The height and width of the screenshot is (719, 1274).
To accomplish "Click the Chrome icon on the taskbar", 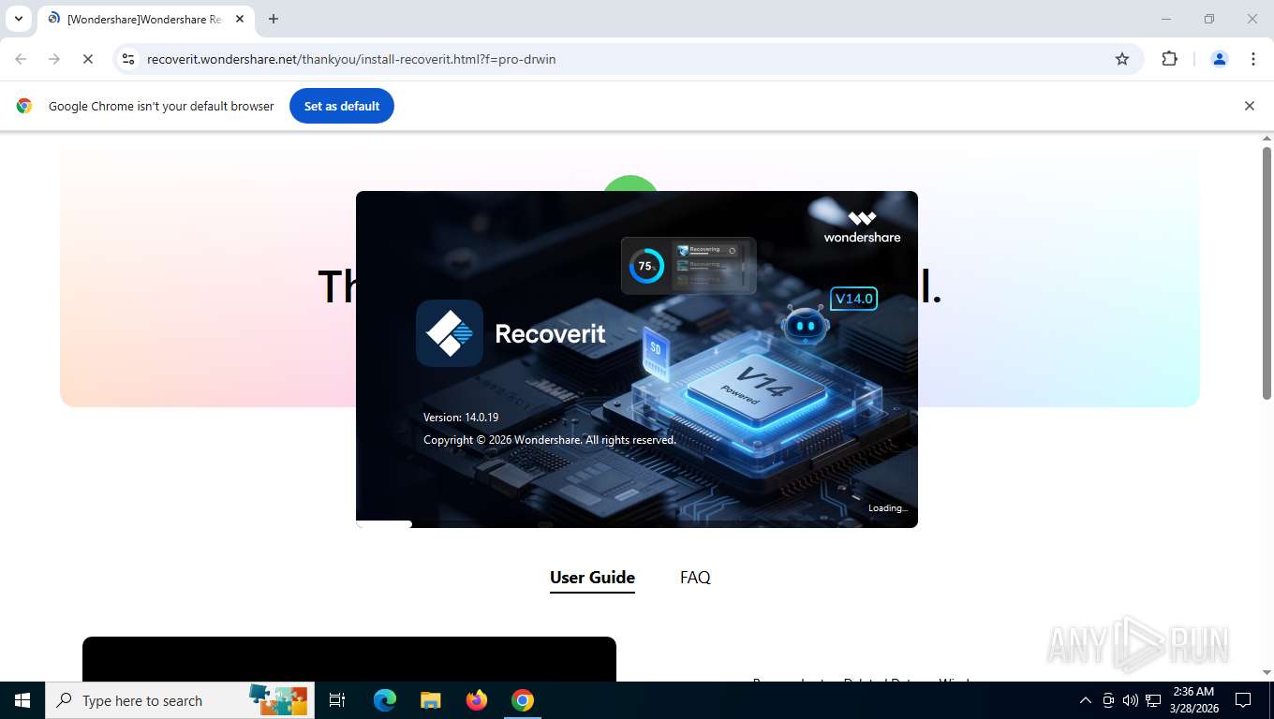I will pyautogui.click(x=523, y=700).
